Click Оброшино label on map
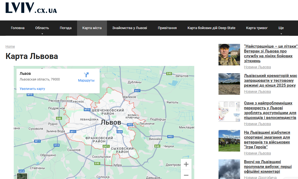 48,155
